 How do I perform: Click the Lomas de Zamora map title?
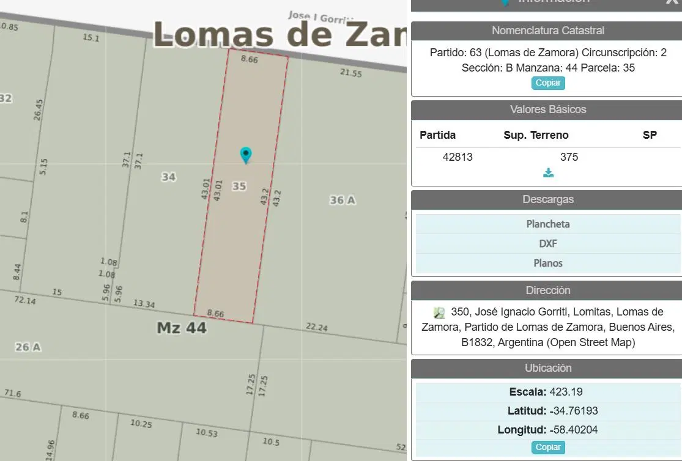(280, 34)
